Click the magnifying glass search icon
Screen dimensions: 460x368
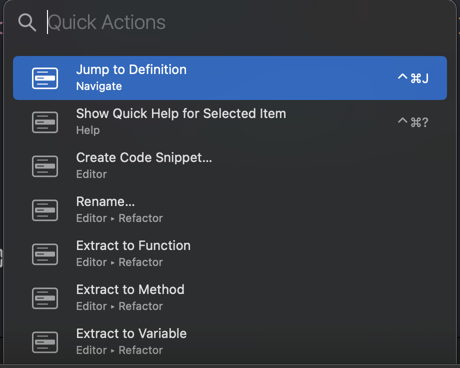pyautogui.click(x=27, y=22)
